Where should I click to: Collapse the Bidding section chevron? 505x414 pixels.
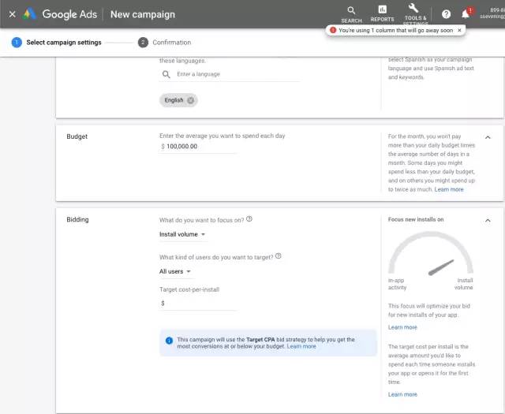[488, 221]
